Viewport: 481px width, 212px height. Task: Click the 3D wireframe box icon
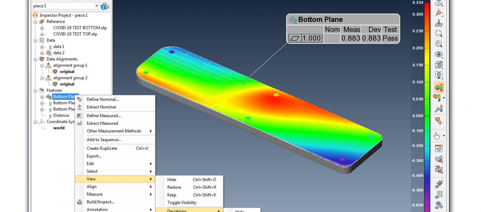438,65
